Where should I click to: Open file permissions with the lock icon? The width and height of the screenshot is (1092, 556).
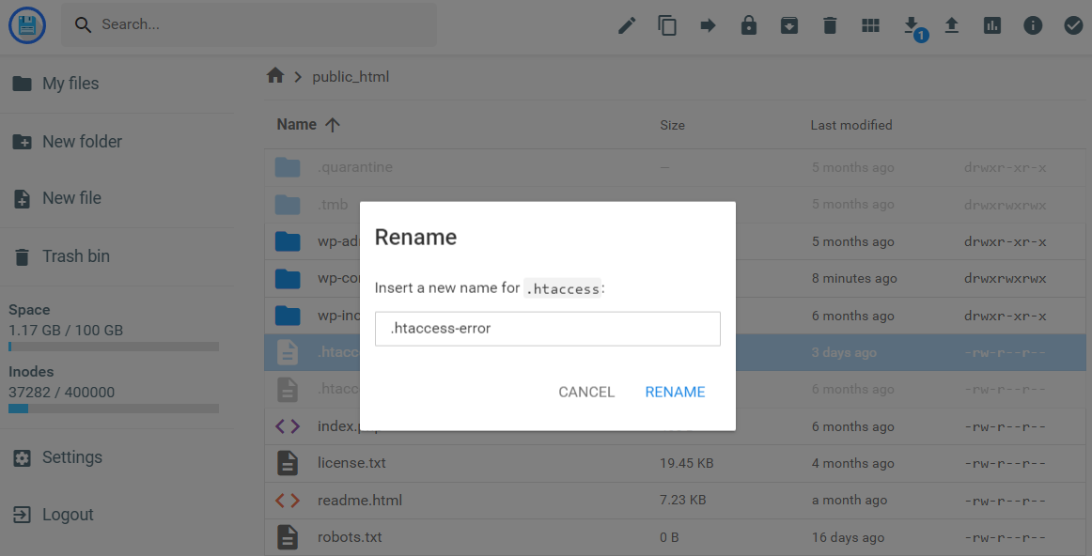click(x=748, y=25)
